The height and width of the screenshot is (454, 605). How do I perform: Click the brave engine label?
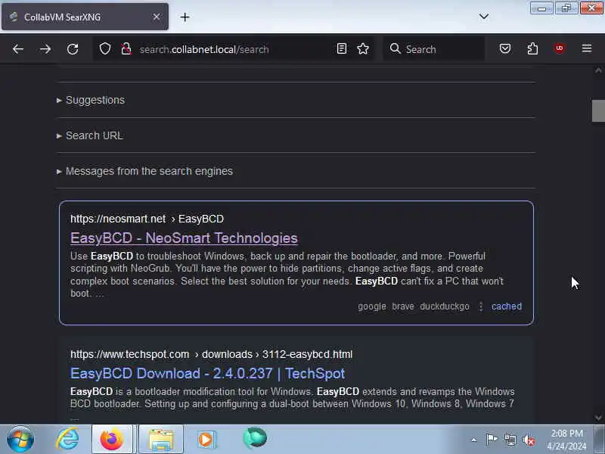(403, 306)
